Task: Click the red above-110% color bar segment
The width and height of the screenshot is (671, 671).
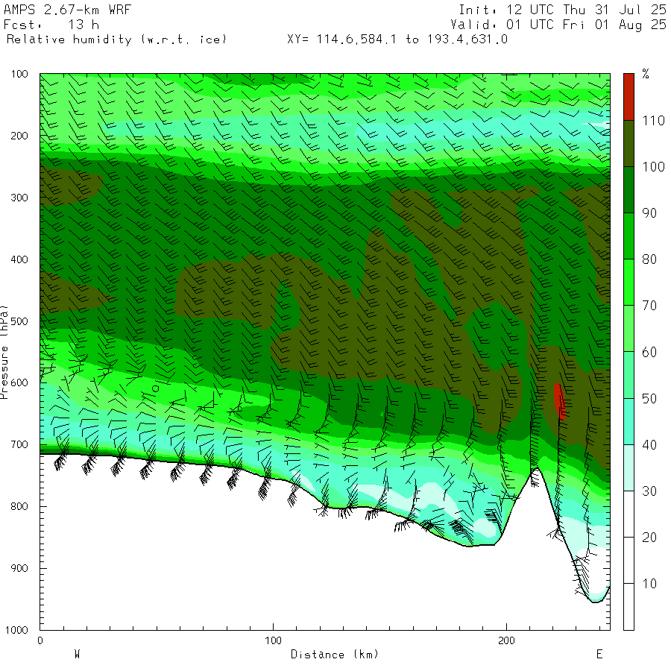Action: 629,97
